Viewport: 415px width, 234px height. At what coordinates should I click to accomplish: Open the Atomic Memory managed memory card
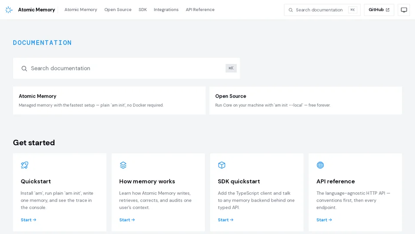[110, 100]
